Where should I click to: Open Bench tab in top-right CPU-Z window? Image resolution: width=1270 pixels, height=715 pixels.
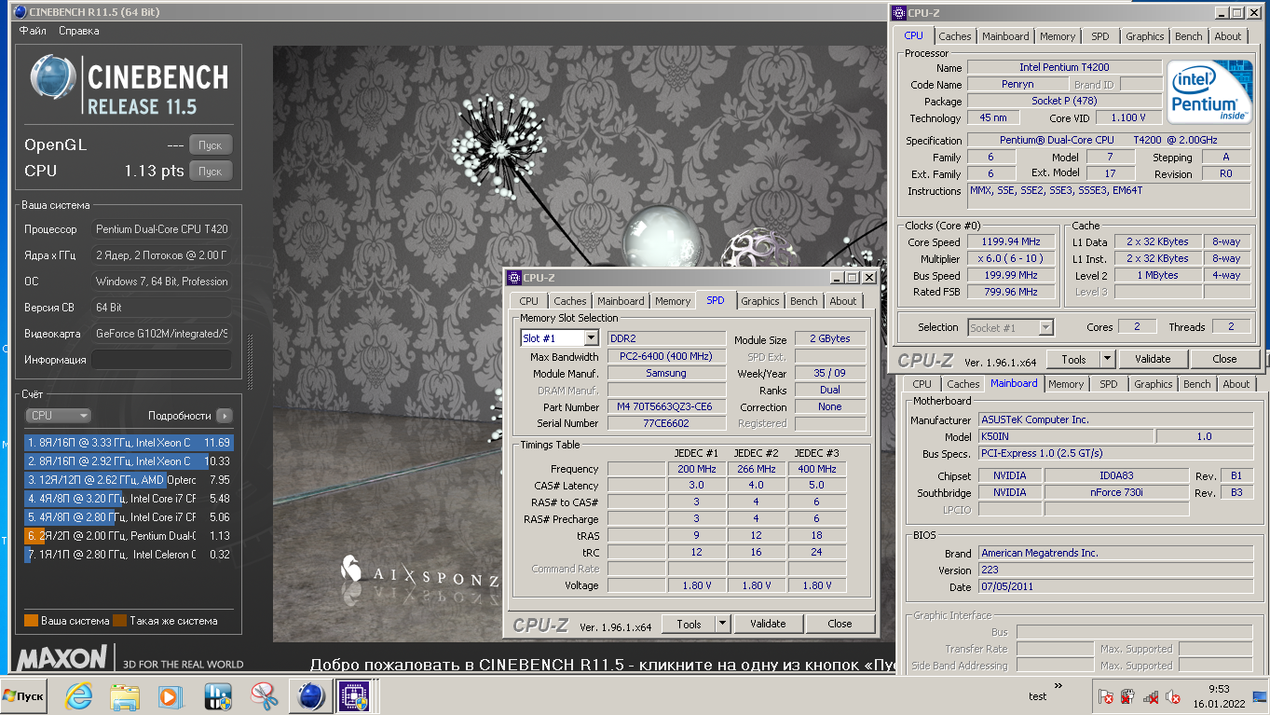tap(1189, 36)
